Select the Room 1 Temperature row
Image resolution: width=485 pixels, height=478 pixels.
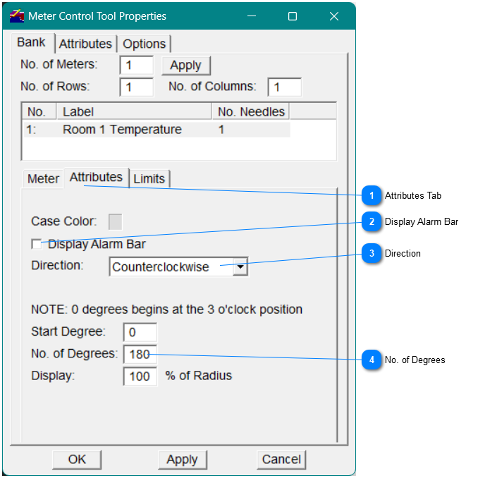[x=156, y=129]
